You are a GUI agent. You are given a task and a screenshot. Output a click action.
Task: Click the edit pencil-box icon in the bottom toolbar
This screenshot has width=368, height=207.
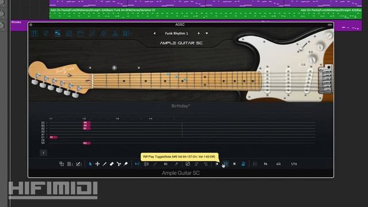pyautogui.click(x=79, y=164)
